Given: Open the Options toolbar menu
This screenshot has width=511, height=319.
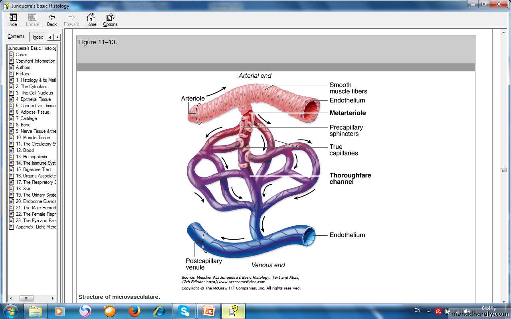Looking at the screenshot, I should coord(110,18).
